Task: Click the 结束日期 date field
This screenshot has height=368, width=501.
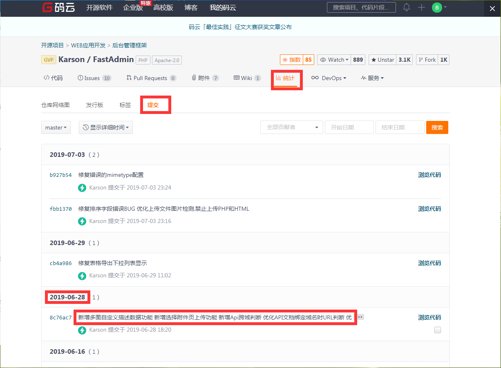Action: pyautogui.click(x=400, y=127)
